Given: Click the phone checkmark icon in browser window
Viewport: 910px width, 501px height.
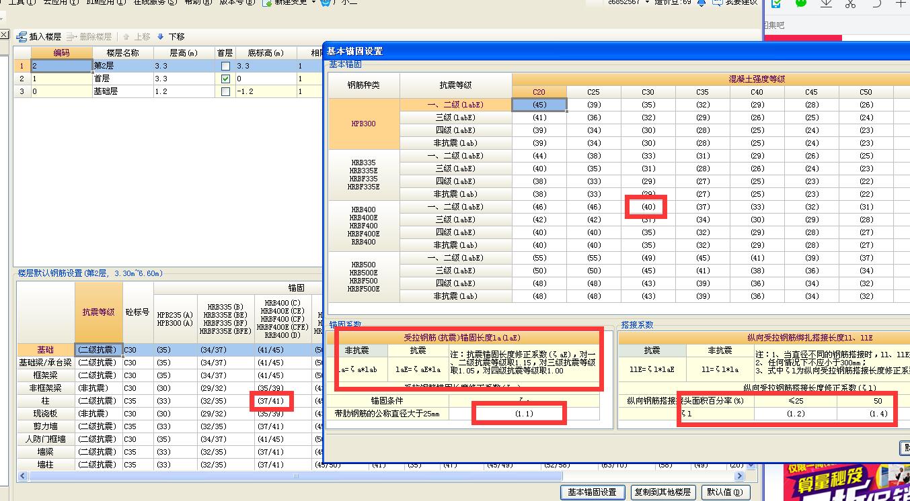Looking at the screenshot, I should click(775, 3).
